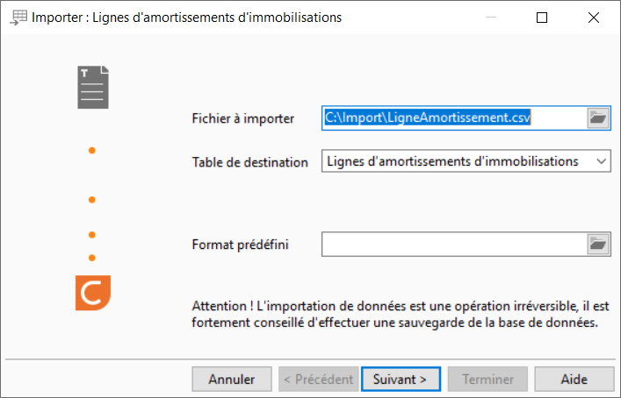Click the text document source icon
This screenshot has height=398, width=621.
pos(93,87)
